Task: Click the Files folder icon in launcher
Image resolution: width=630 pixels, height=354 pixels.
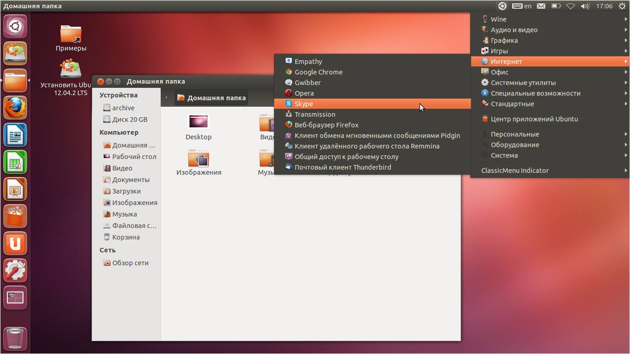Action: coord(15,81)
